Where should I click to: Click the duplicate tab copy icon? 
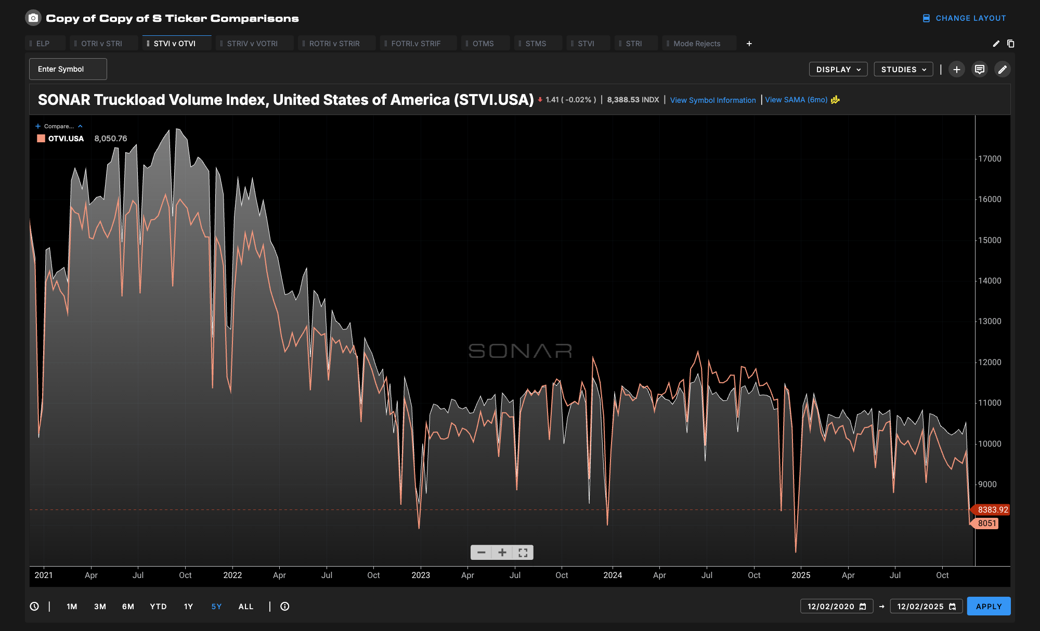point(1010,44)
